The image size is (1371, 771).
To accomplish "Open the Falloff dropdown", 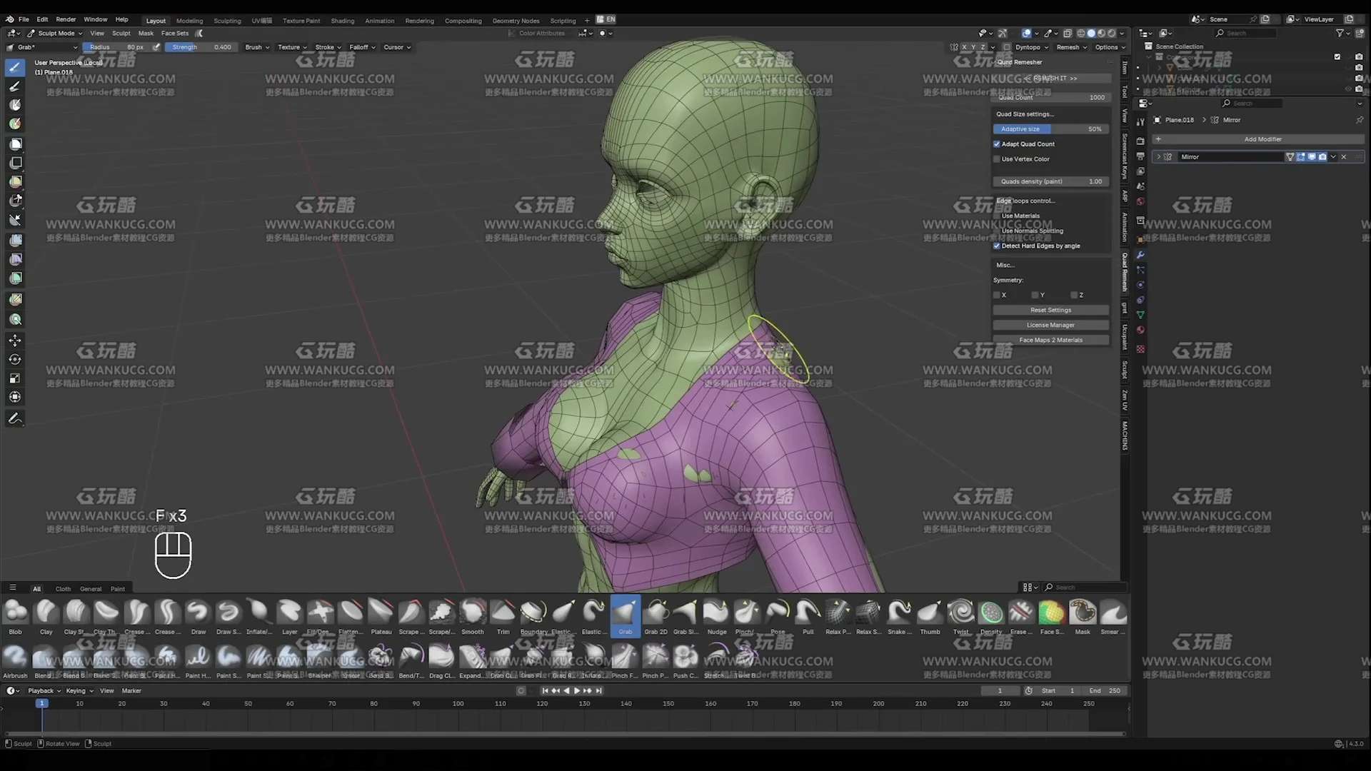I will pyautogui.click(x=362, y=47).
